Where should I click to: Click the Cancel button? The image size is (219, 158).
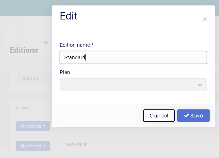[x=159, y=115]
